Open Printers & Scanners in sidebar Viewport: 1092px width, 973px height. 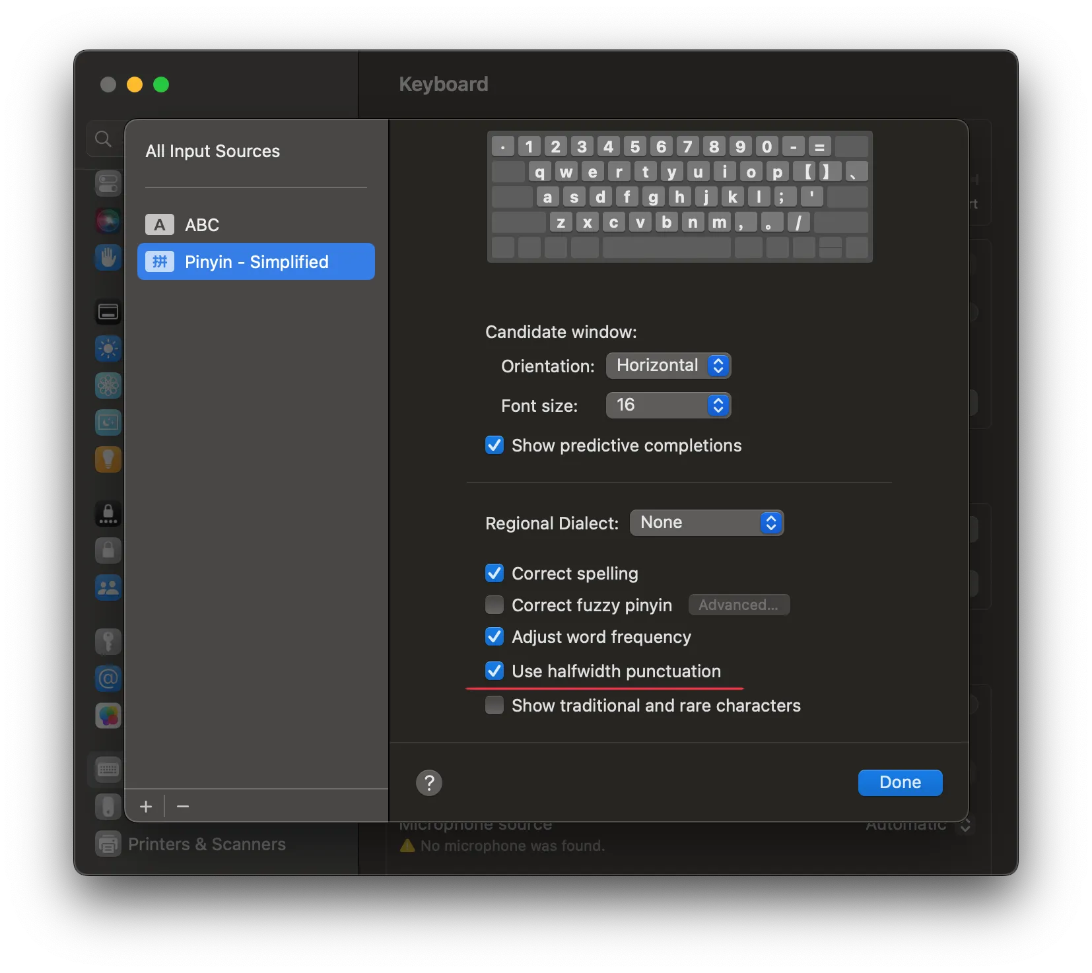[206, 844]
